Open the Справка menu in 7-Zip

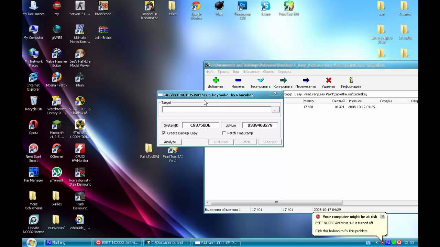pos(284,72)
